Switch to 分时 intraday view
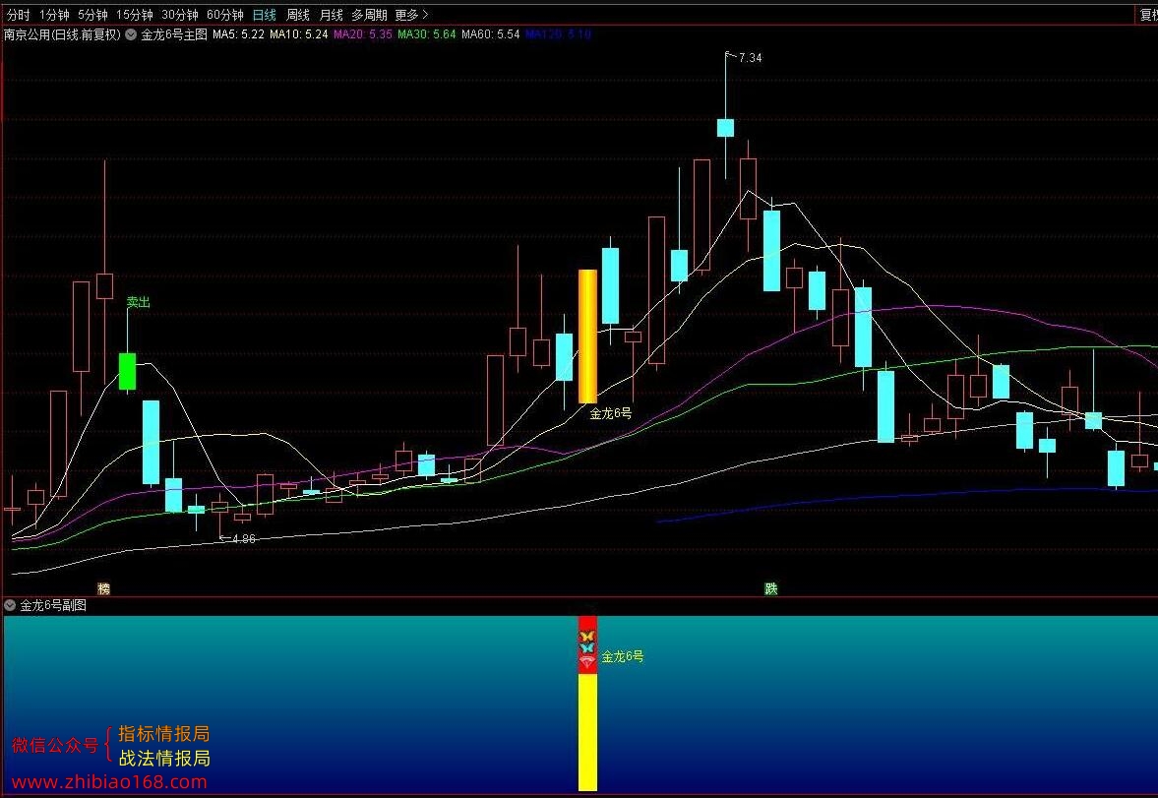This screenshot has height=798, width=1158. [x=19, y=15]
